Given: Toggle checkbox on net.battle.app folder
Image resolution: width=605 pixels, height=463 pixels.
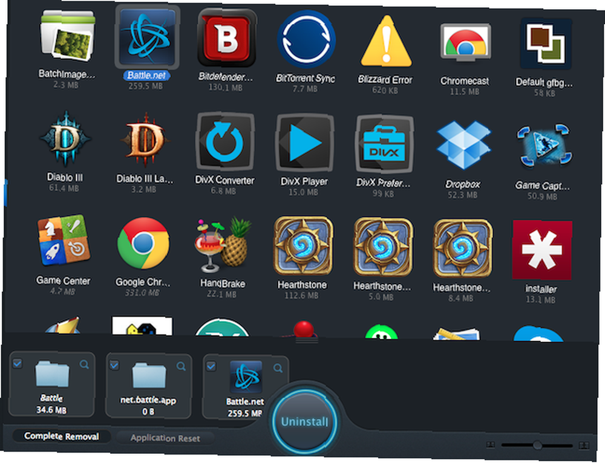Looking at the screenshot, I should [x=114, y=364].
